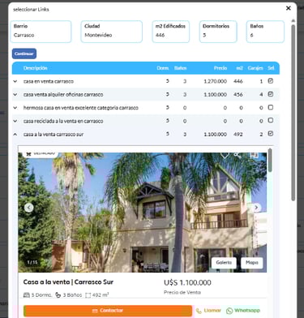Click the U$S 1.100.000 price text
Image resolution: width=304 pixels, height=318 pixels.
click(x=187, y=283)
